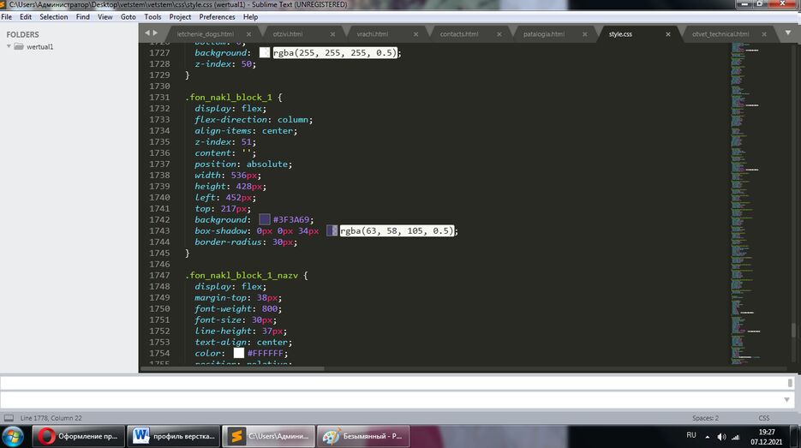
Task: Open the Find menu
Action: pyautogui.click(x=83, y=17)
